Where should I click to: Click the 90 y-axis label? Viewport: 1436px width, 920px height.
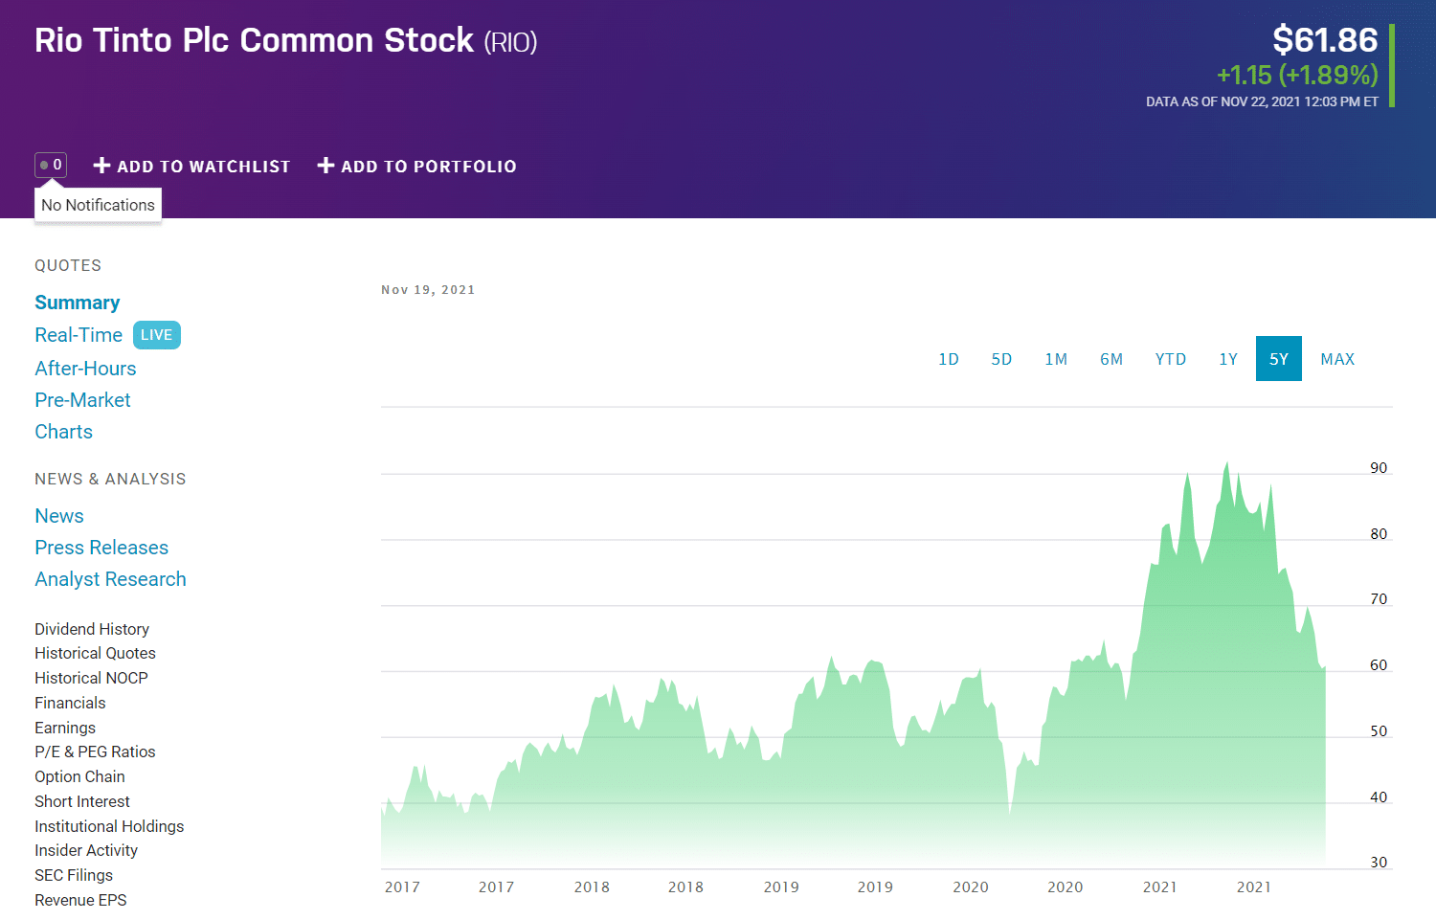[1379, 468]
